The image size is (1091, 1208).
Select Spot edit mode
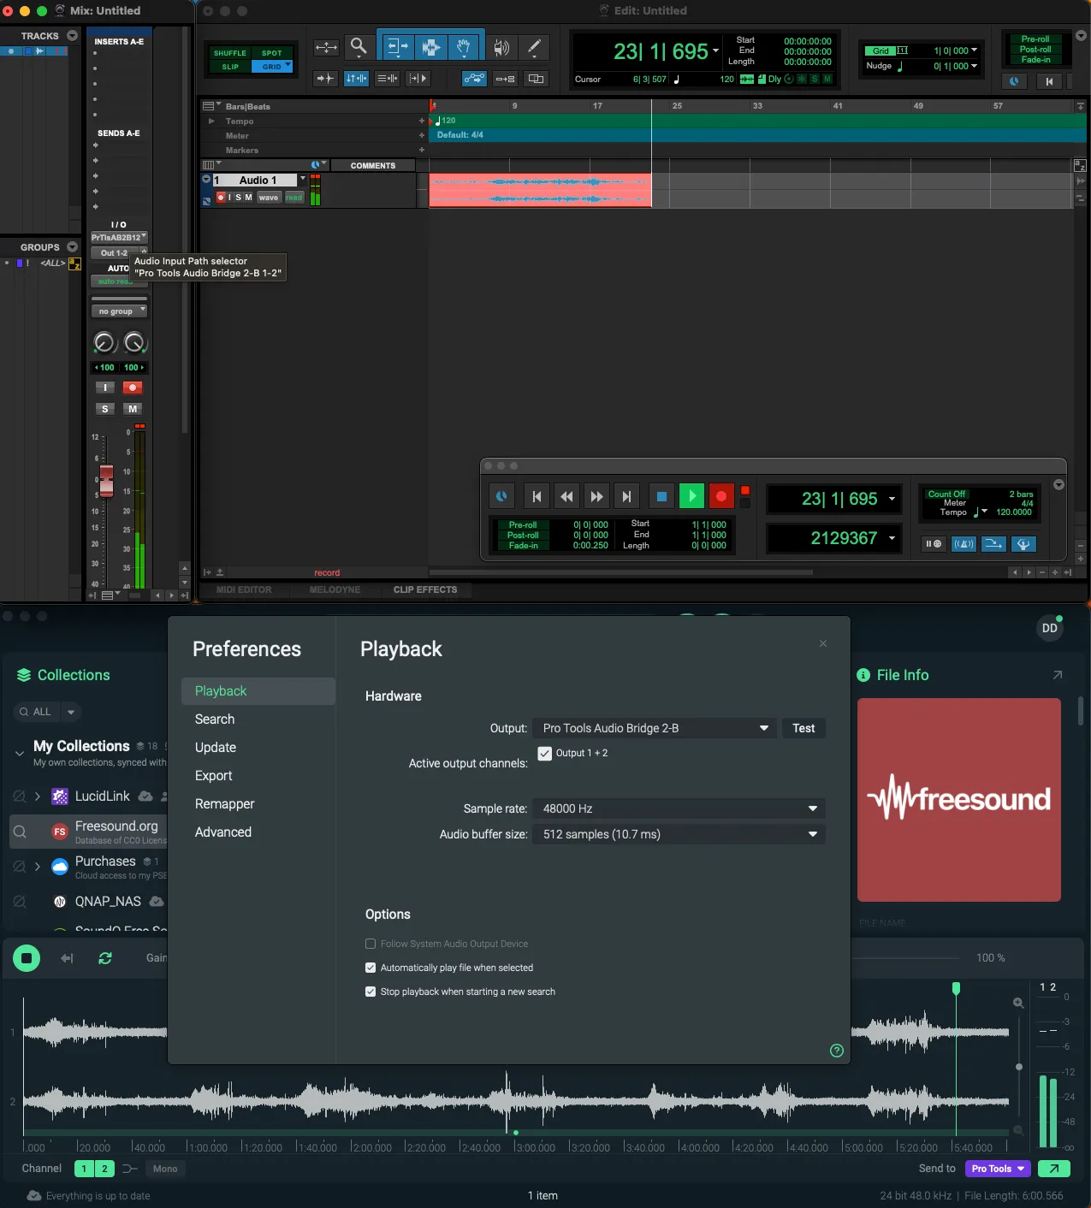click(271, 53)
